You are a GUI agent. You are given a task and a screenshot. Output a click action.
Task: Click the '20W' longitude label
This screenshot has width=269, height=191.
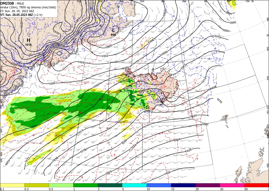click(x=142, y=1)
